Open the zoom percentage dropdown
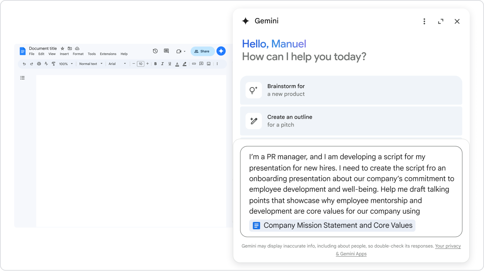484x271 pixels. (x=65, y=64)
